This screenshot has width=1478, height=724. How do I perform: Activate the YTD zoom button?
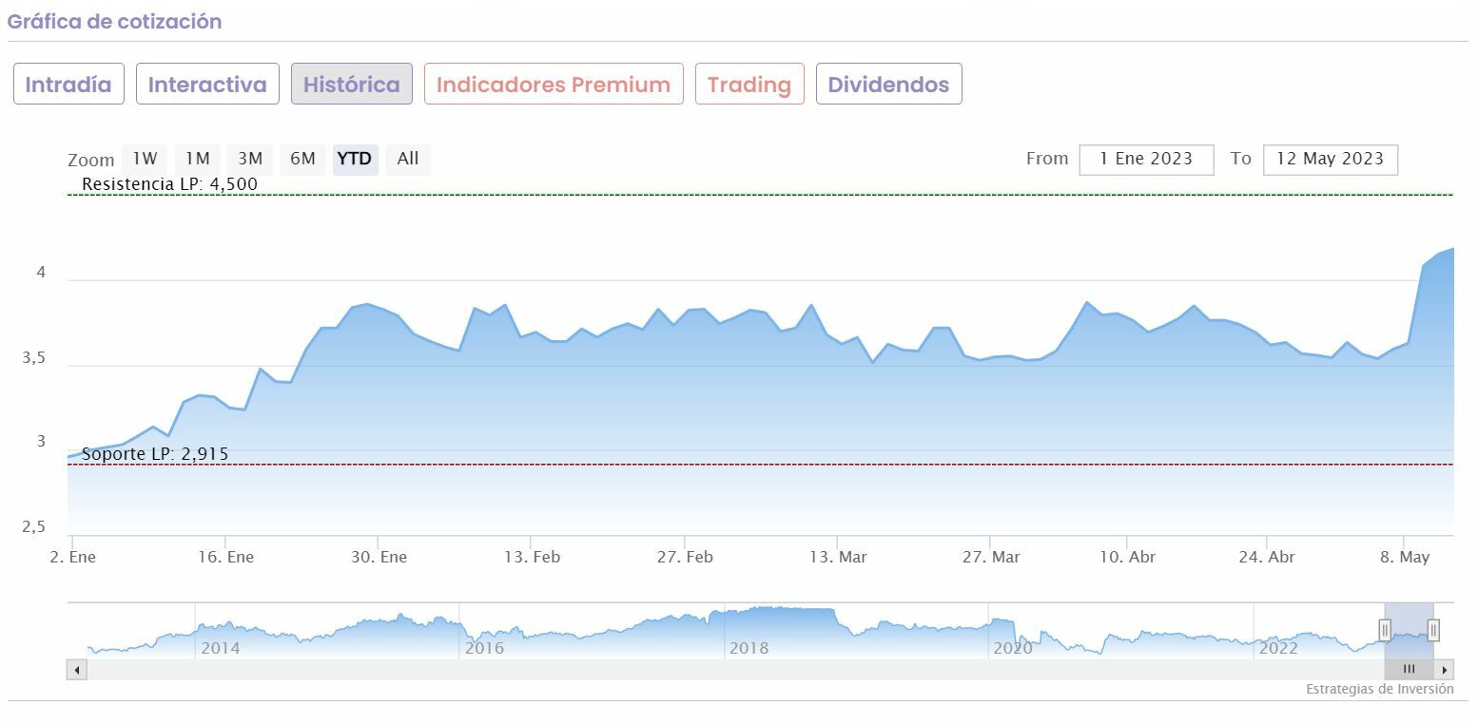pos(355,159)
